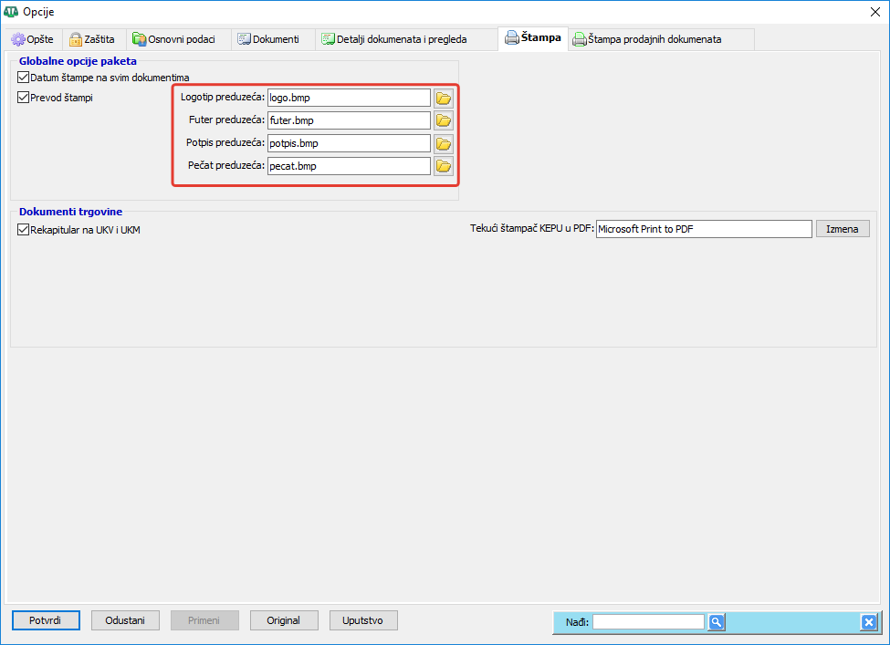Click folder icon next to futer.bmp
The image size is (890, 645).
444,120
